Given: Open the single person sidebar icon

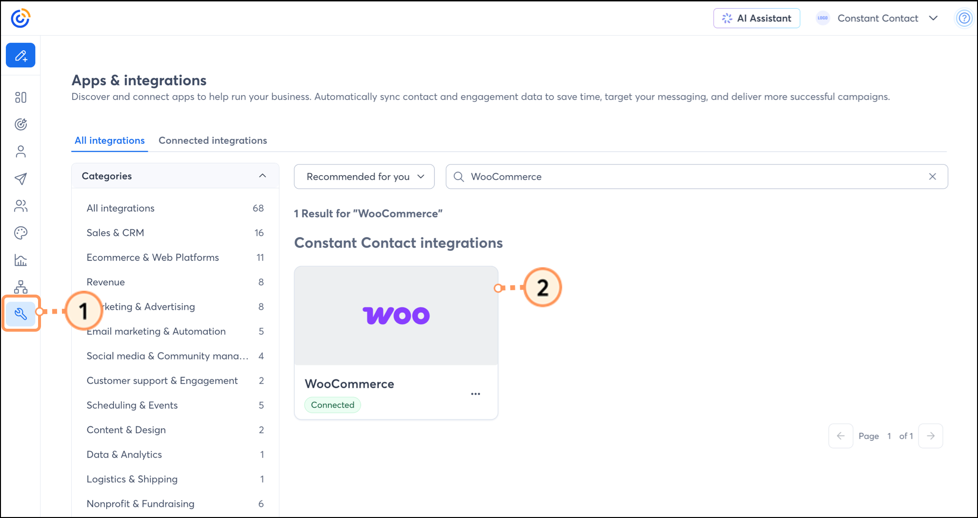Looking at the screenshot, I should (20, 152).
